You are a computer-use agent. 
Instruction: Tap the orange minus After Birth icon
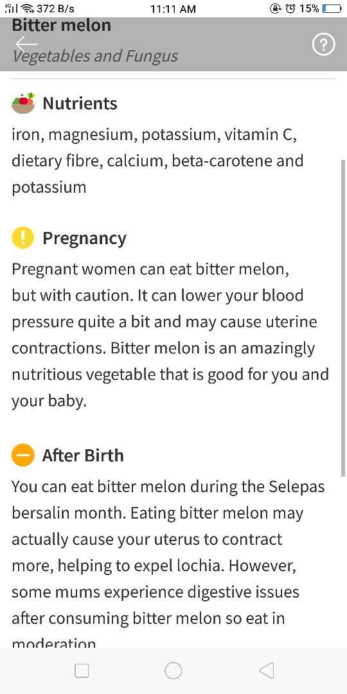23,455
